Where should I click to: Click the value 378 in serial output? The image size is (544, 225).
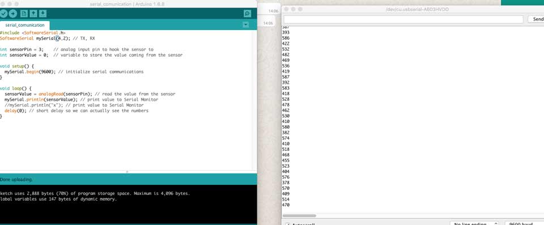coord(286,182)
